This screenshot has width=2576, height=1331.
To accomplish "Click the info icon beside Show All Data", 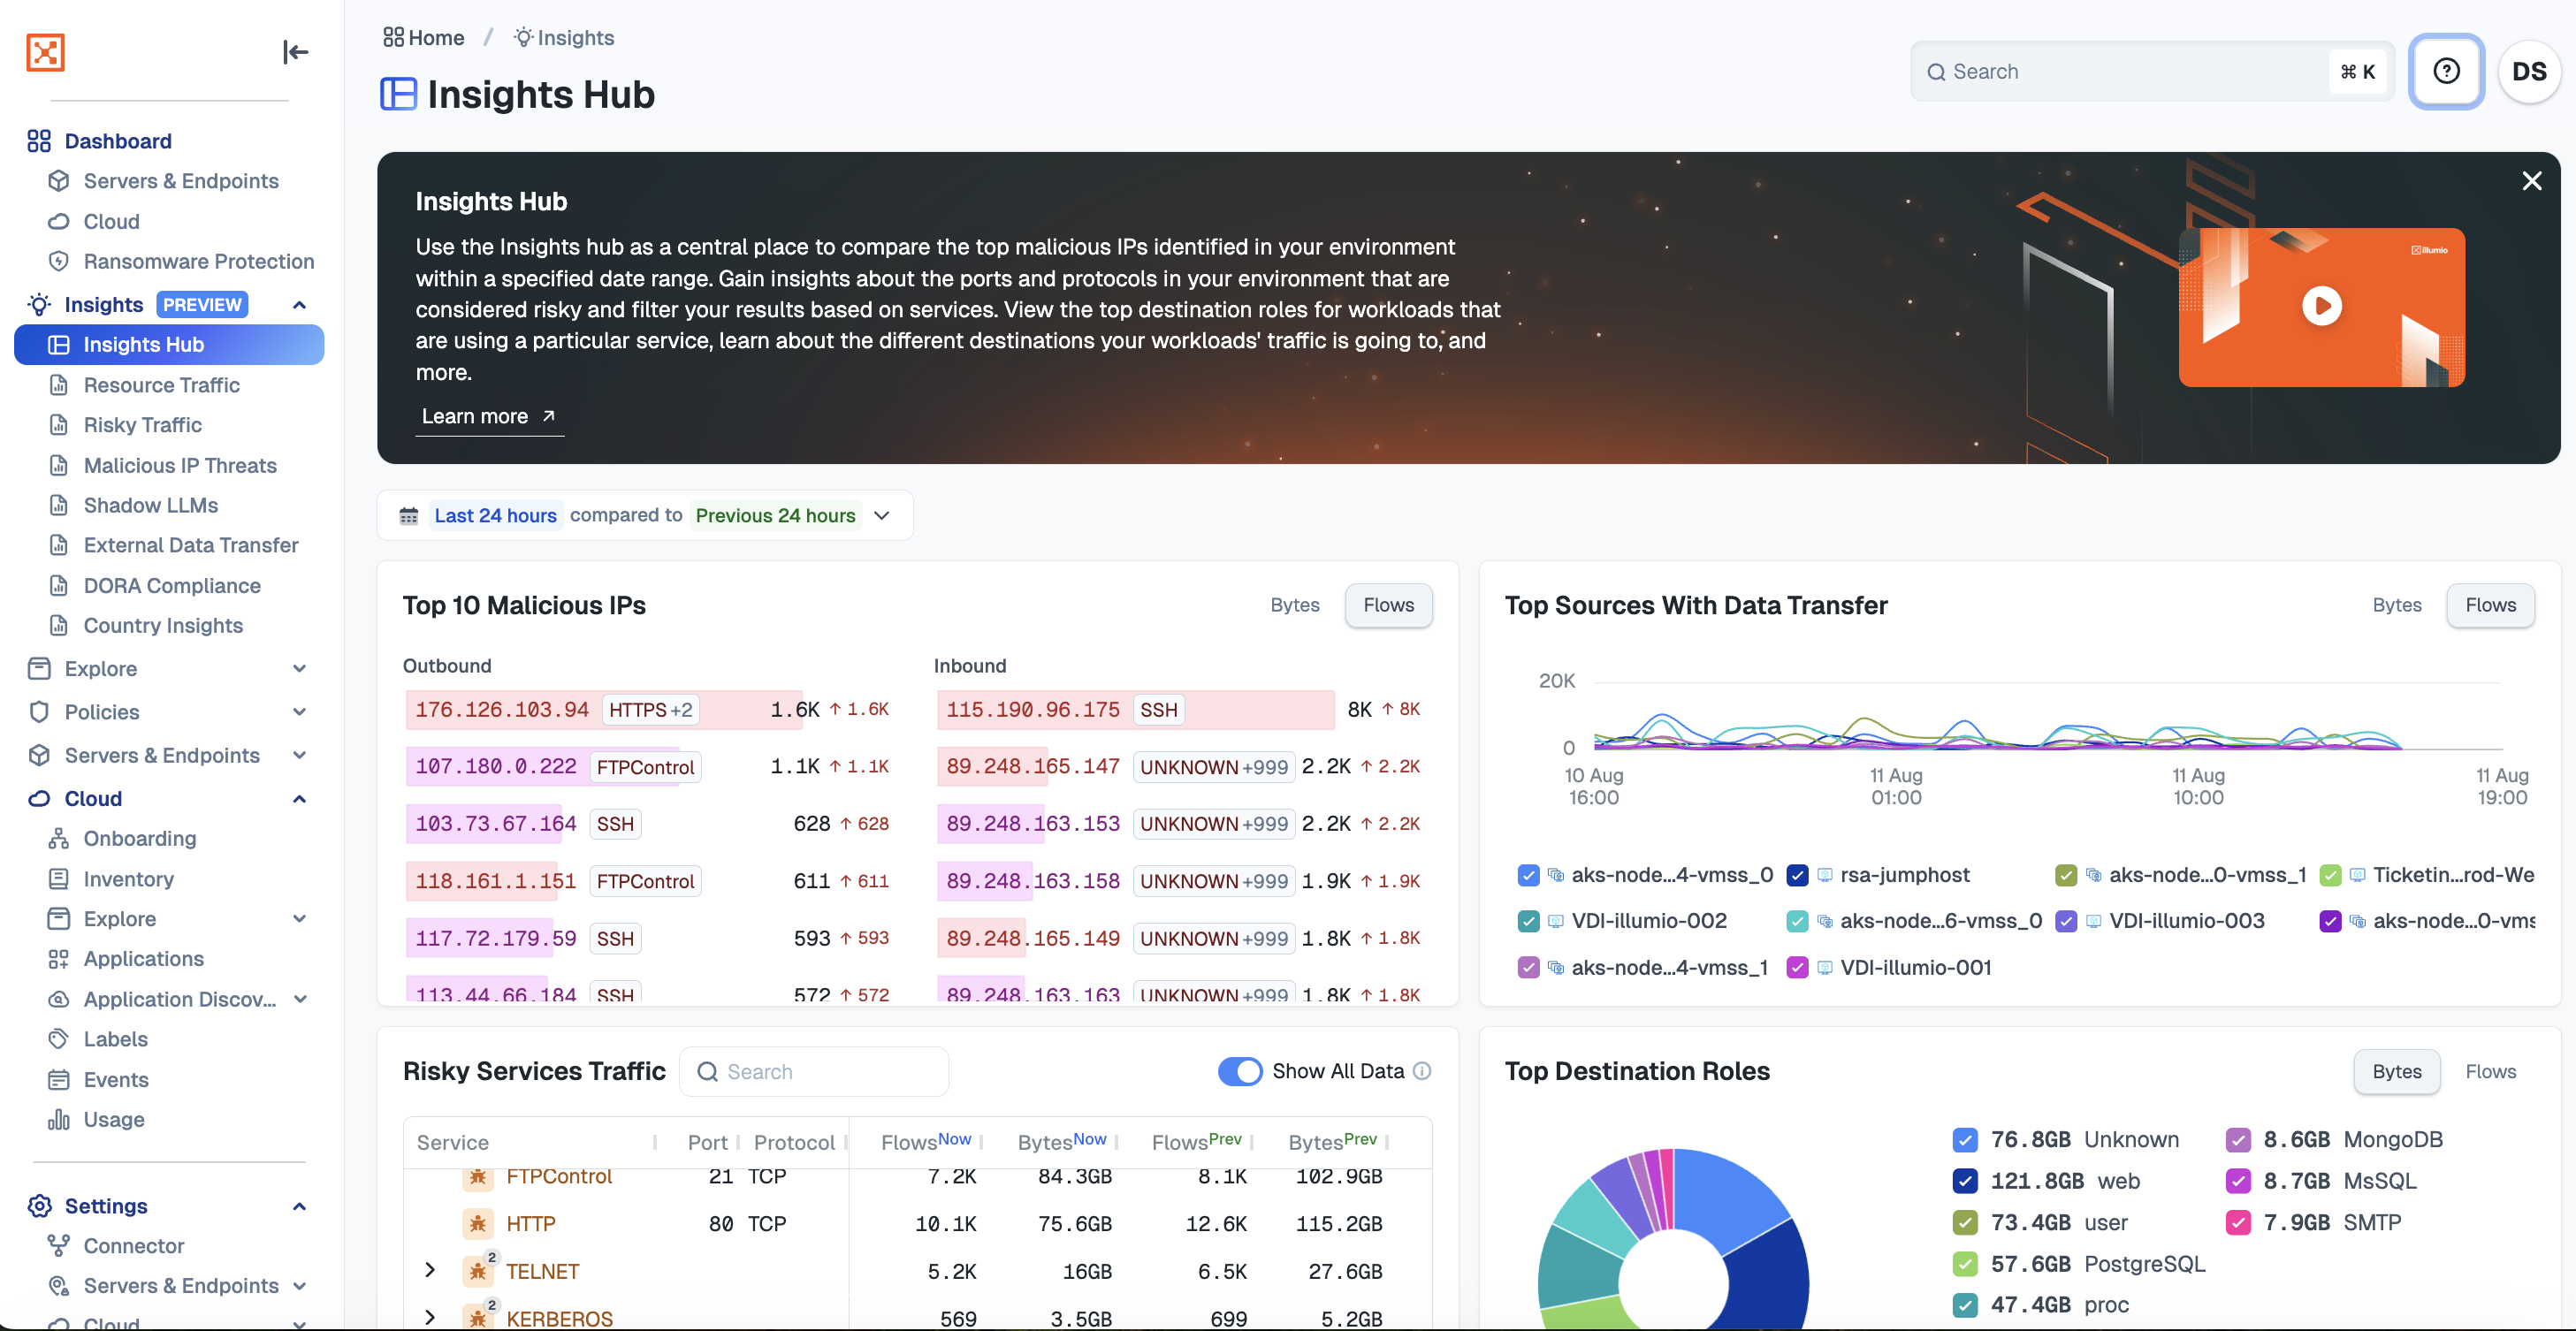I will pyautogui.click(x=1423, y=1071).
